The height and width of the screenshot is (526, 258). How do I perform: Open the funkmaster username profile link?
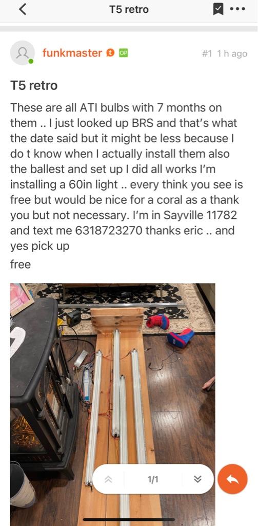click(72, 53)
